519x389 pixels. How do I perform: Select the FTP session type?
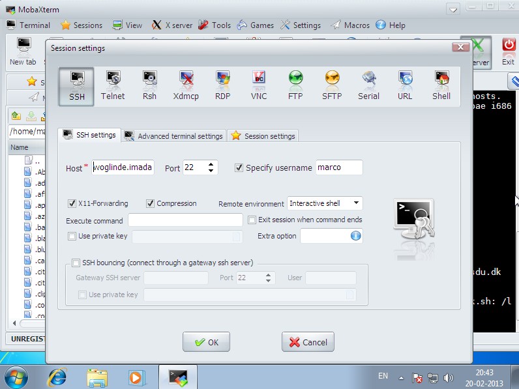coord(295,87)
